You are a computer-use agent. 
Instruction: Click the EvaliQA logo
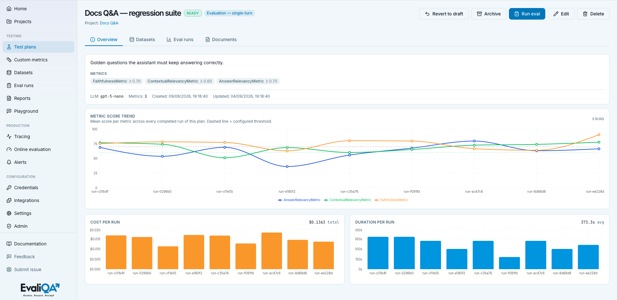click(x=40, y=290)
